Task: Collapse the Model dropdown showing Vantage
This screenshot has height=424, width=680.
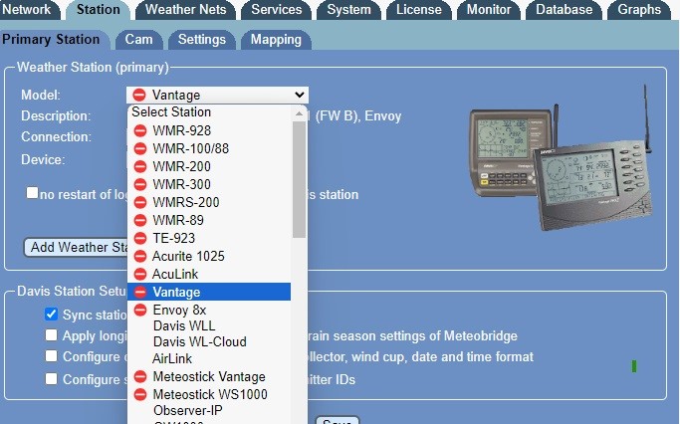Action: (x=217, y=95)
